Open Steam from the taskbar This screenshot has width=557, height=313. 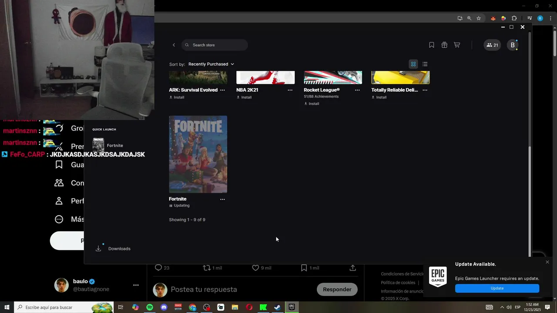click(277, 307)
